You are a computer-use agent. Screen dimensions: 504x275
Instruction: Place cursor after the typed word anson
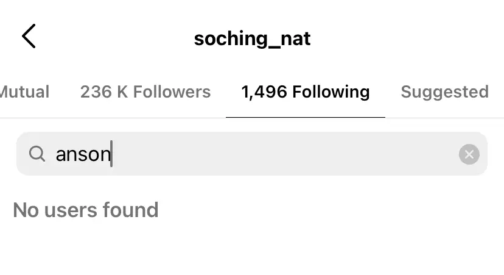(x=111, y=154)
